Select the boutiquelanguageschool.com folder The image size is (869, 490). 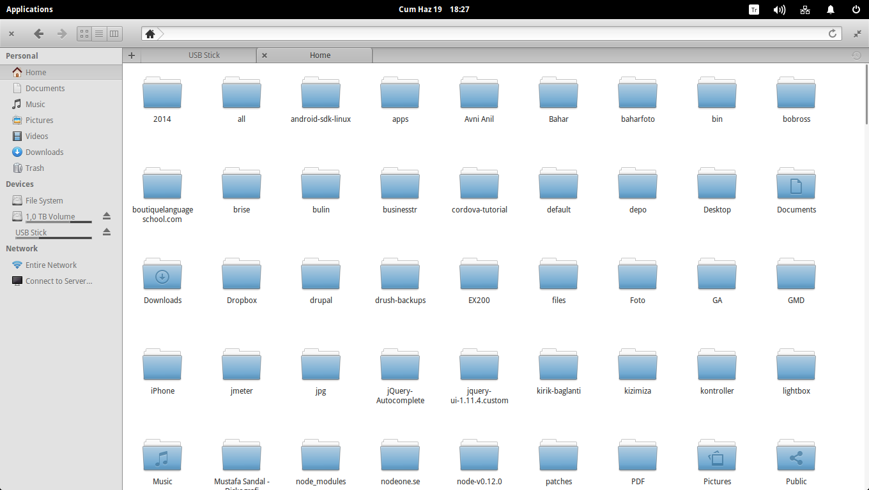pyautogui.click(x=162, y=195)
